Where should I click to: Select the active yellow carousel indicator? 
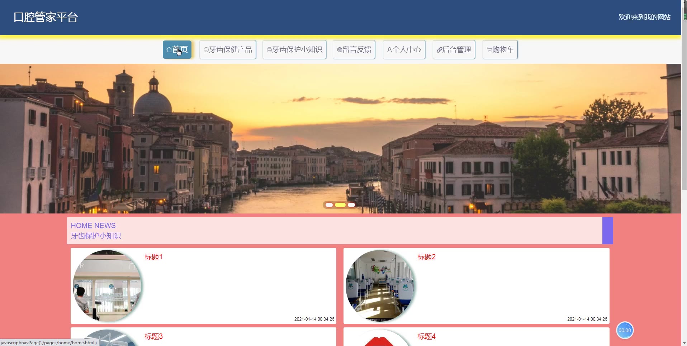click(x=340, y=205)
